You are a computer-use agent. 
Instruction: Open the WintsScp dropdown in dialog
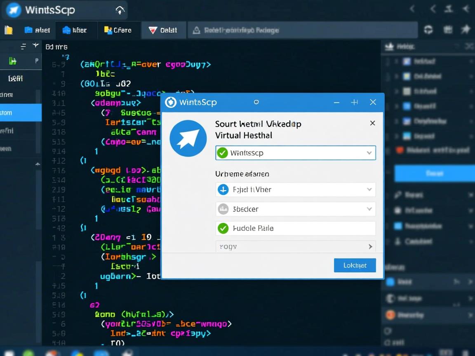tap(369, 153)
